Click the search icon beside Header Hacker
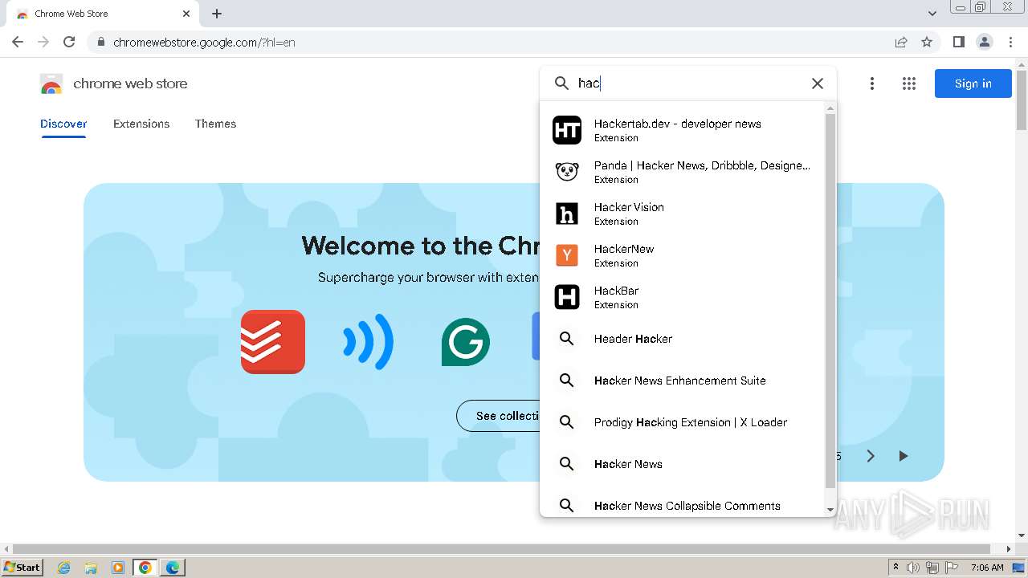This screenshot has width=1028, height=578. click(x=567, y=339)
